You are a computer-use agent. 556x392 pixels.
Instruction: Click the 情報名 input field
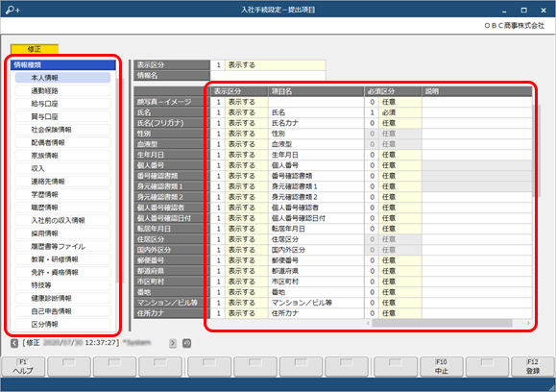pos(268,76)
